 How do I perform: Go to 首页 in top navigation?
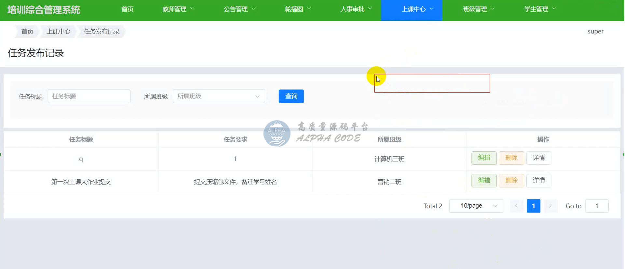pyautogui.click(x=127, y=9)
